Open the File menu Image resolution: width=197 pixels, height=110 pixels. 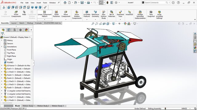(x=22, y=3)
